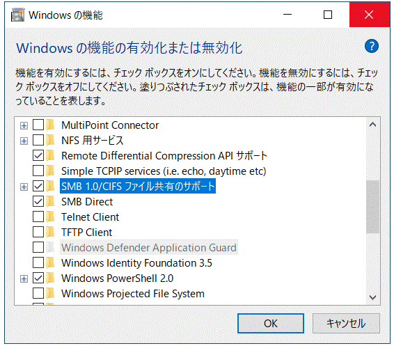This screenshot has width=394, height=346.
Task: Expand SMB 1.0/CIFS ファイル共有のサポート node
Action: pyautogui.click(x=24, y=187)
